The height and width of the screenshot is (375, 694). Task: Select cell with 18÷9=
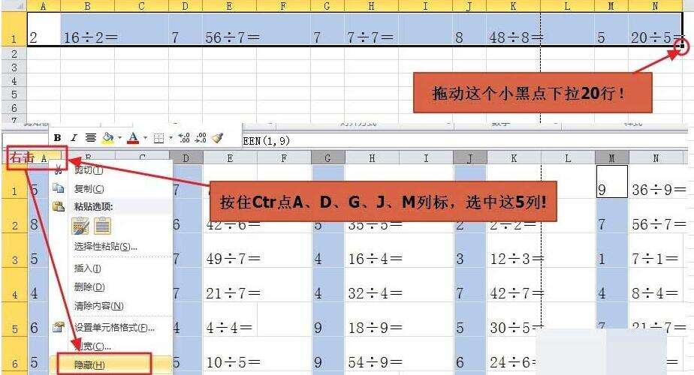(372, 319)
